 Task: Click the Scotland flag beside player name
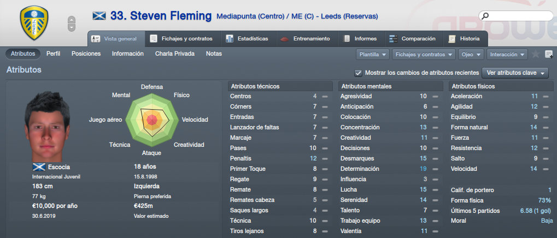click(x=99, y=16)
